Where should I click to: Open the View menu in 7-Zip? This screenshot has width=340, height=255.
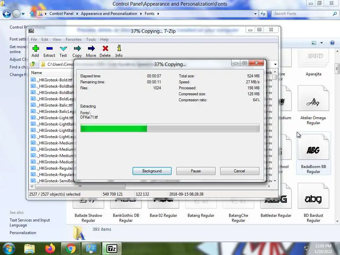point(57,40)
